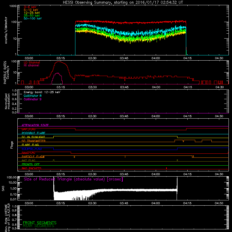232x232 pixels.
Task: Select the ATTENUATOR_STATE flag label
Action: coord(35,125)
